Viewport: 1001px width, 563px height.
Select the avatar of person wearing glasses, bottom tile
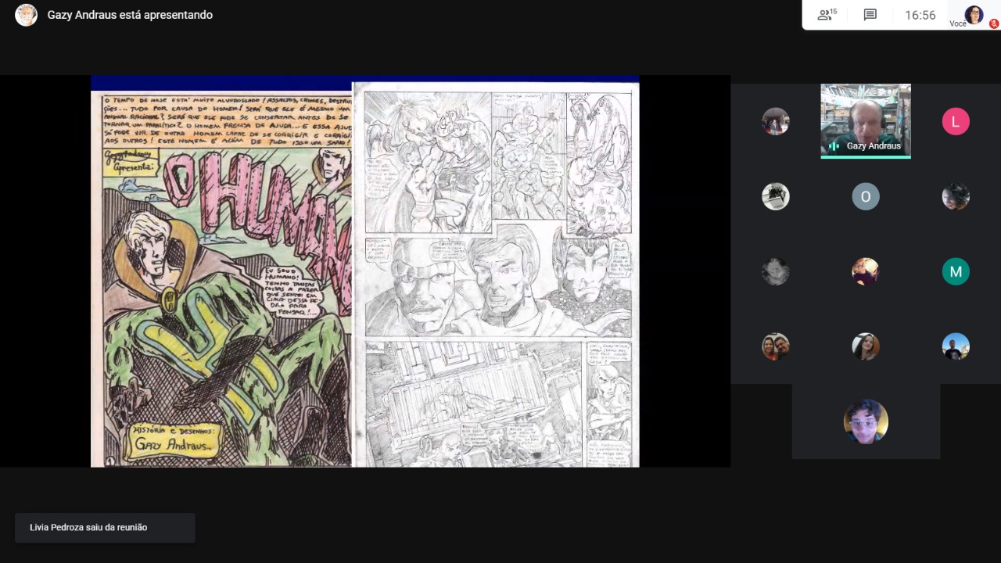[x=866, y=421]
